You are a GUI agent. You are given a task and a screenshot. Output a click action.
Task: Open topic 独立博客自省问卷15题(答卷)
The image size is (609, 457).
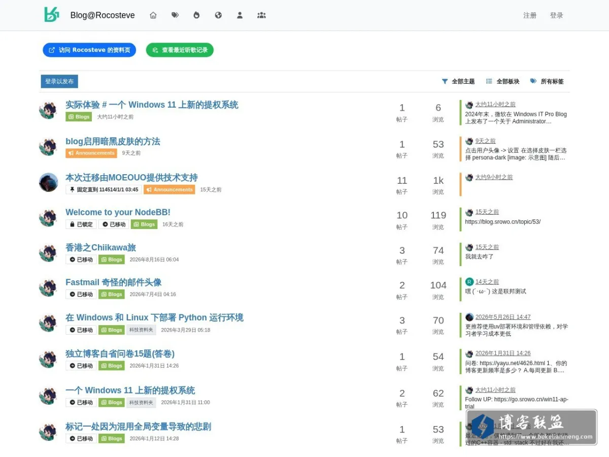[x=120, y=353]
